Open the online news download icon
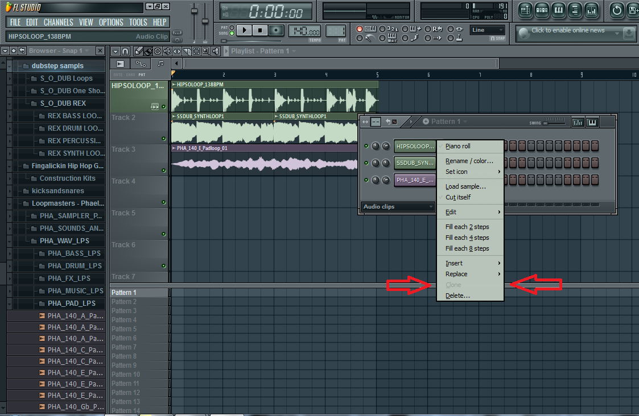Image resolution: width=639 pixels, height=416 pixels. (x=629, y=34)
